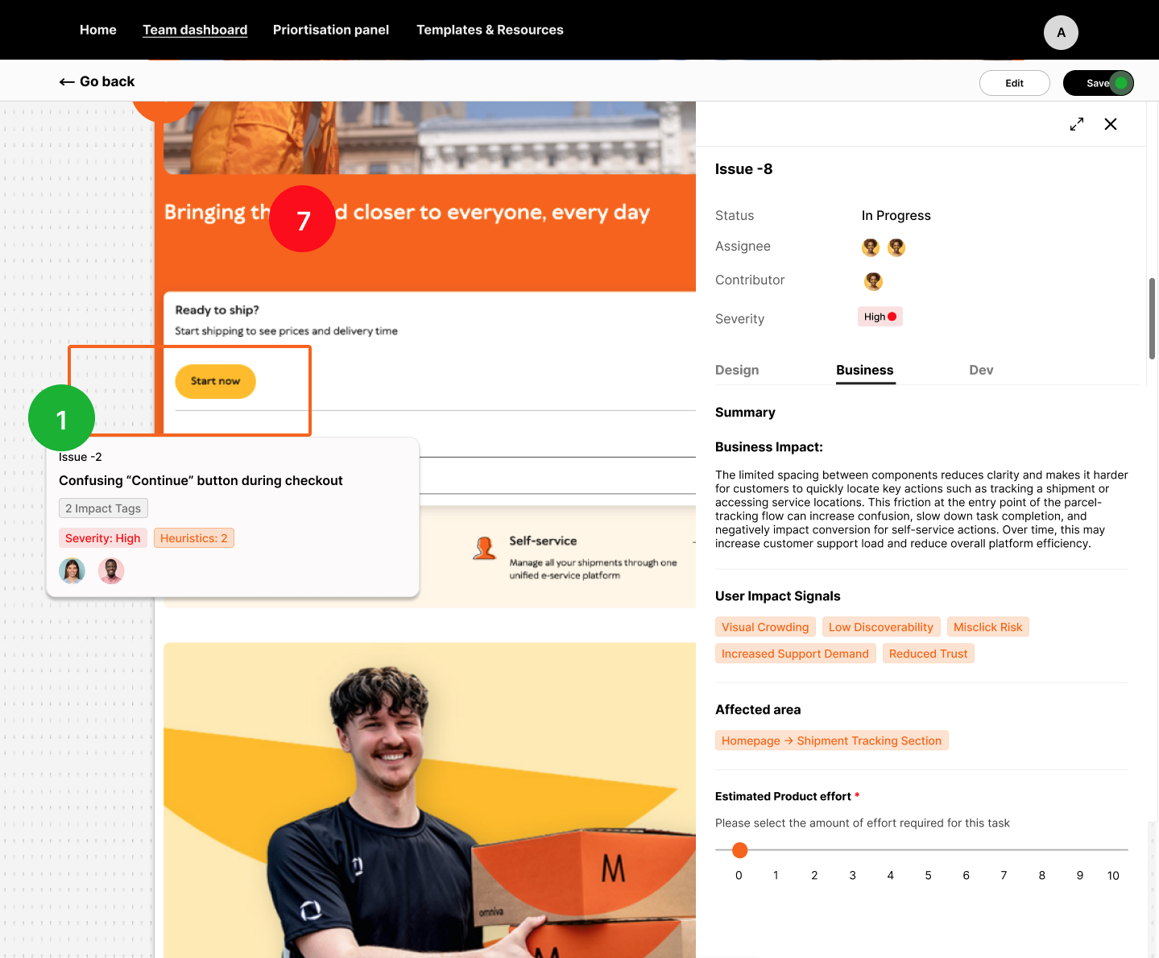Screen dimensions: 1159x958
Task: Click the User Impact Signals heading
Action: point(777,595)
